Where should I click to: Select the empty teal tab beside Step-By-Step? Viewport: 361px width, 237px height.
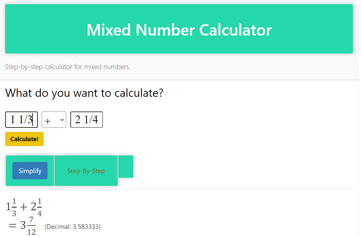point(126,167)
